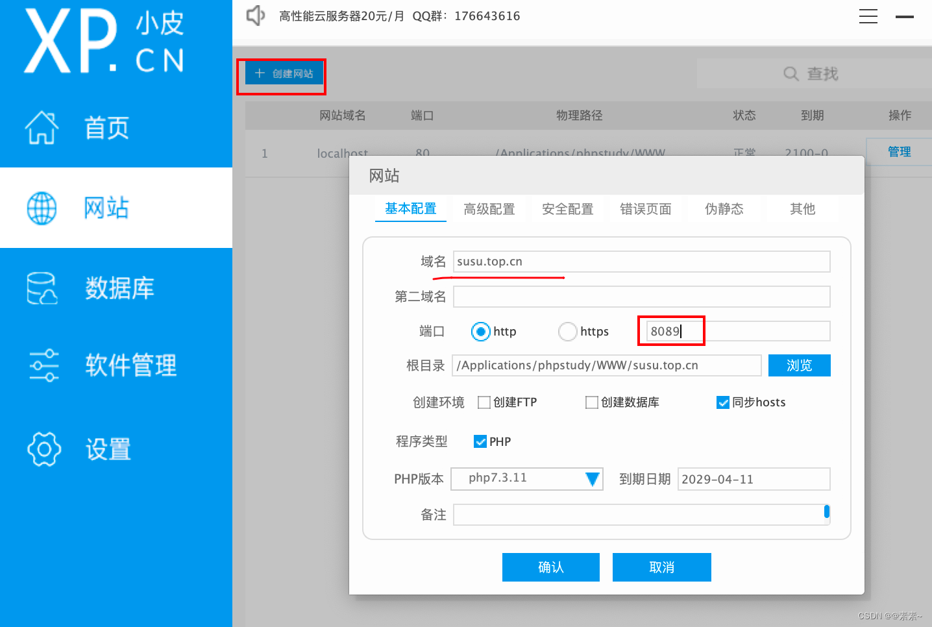Open PHP版本 dropdown php7.3.11
The image size is (932, 627).
[x=527, y=479]
